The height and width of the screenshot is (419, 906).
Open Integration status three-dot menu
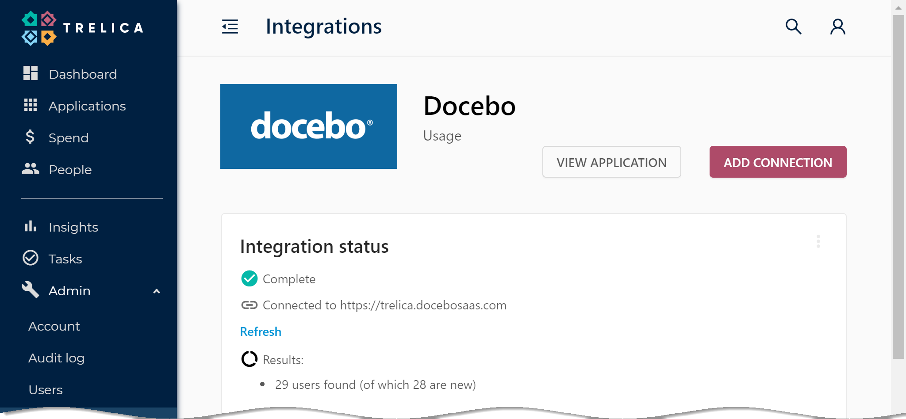point(818,241)
